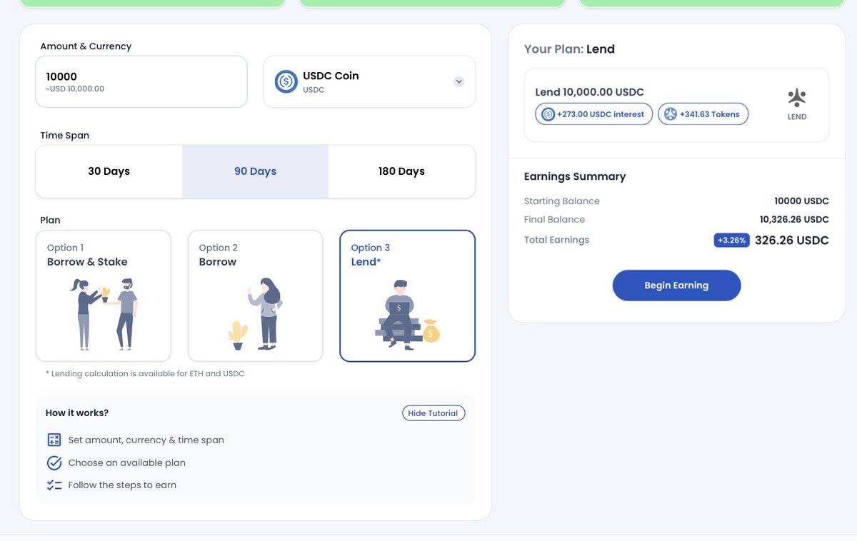Open the currency dropdown chevron

pos(459,81)
